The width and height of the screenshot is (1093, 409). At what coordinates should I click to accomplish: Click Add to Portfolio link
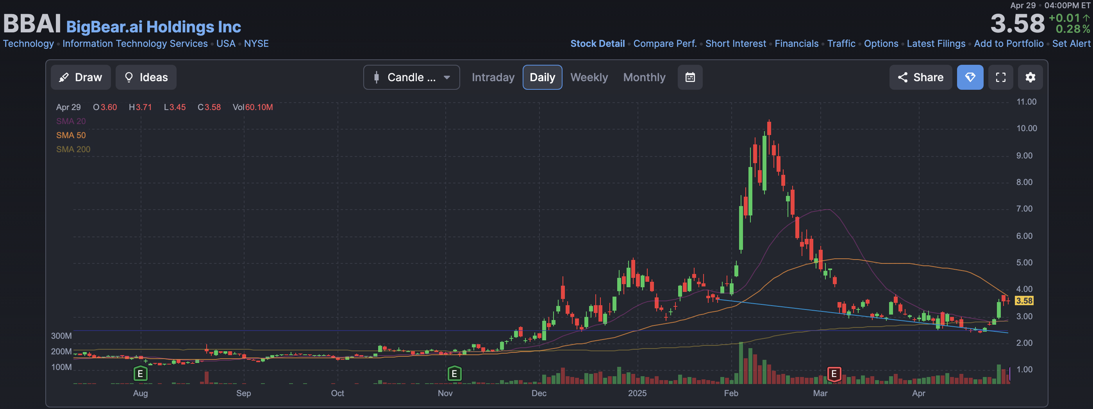coord(1009,44)
